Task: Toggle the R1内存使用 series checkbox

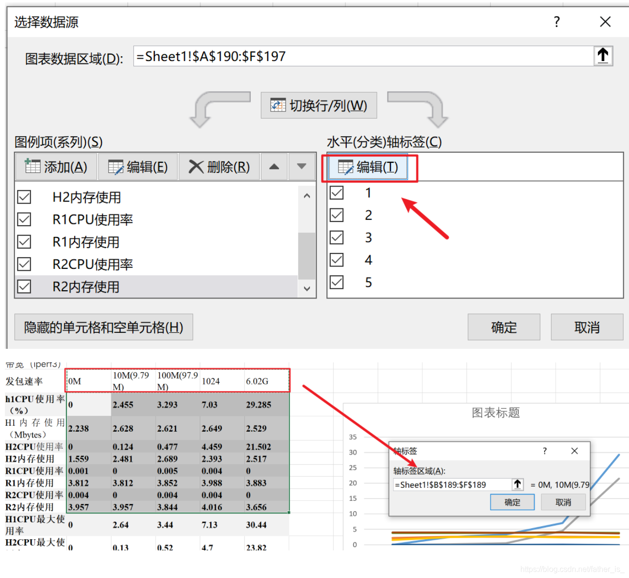Action: click(x=24, y=242)
